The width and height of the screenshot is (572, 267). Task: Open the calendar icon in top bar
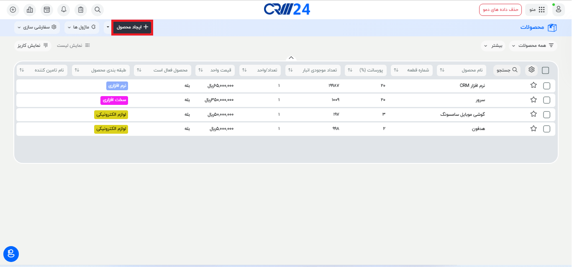pyautogui.click(x=47, y=9)
